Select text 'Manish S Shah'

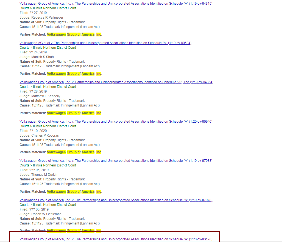click(43, 57)
